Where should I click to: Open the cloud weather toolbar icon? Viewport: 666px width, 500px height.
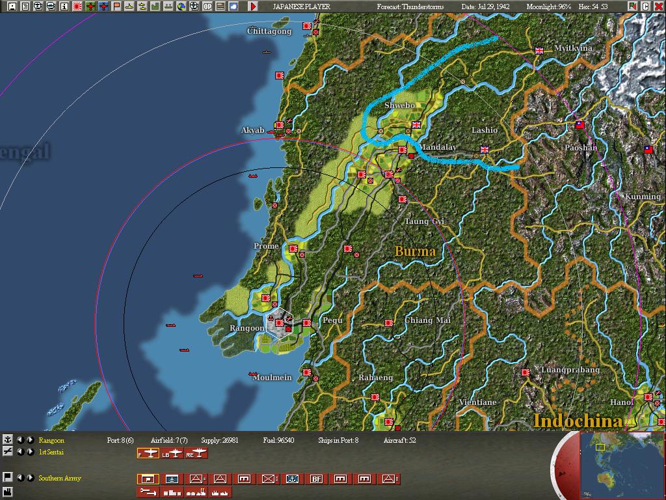tap(233, 7)
